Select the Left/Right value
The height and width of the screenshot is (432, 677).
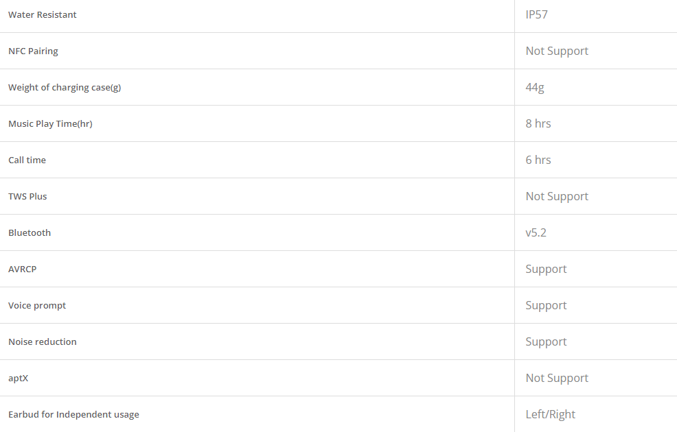tap(550, 414)
